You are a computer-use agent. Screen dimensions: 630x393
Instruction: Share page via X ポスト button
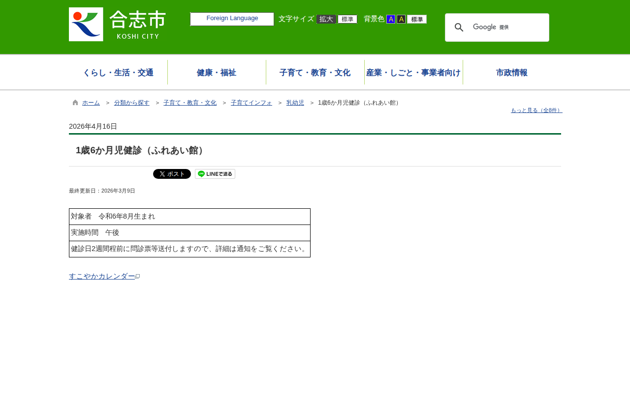pos(172,174)
